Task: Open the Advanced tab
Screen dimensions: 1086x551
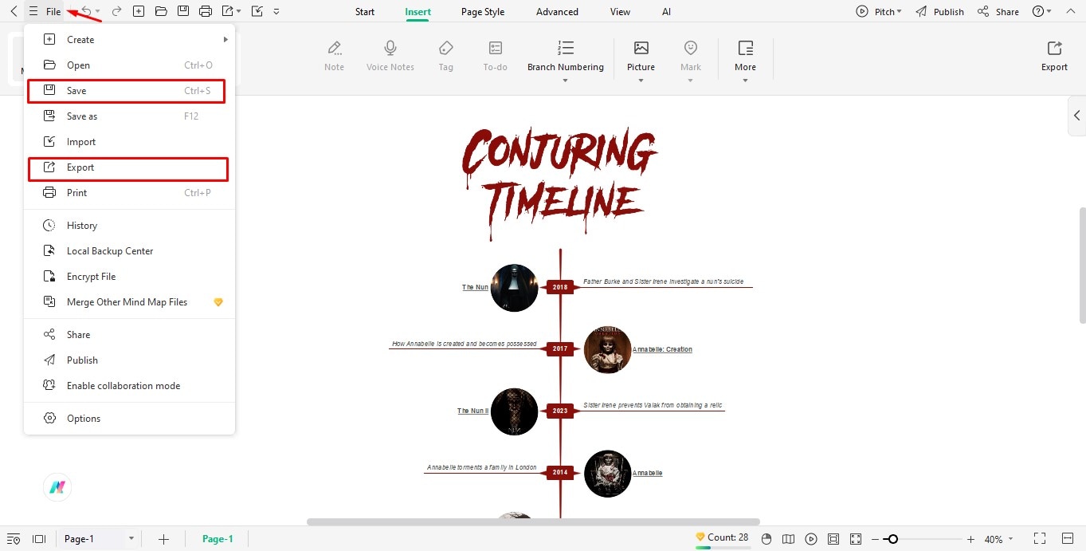Action: click(557, 12)
